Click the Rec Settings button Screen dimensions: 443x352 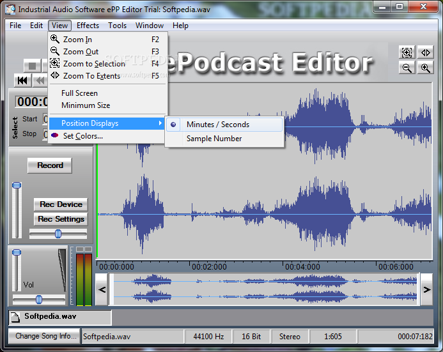(61, 219)
